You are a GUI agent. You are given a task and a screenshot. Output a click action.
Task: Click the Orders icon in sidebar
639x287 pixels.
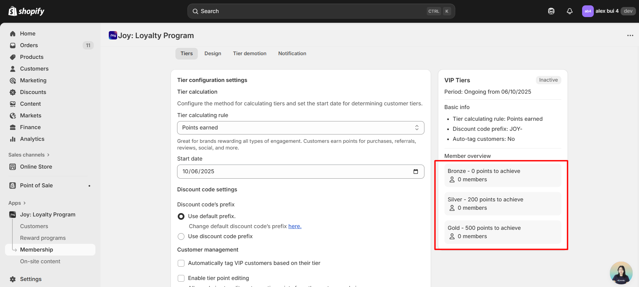tap(13, 45)
